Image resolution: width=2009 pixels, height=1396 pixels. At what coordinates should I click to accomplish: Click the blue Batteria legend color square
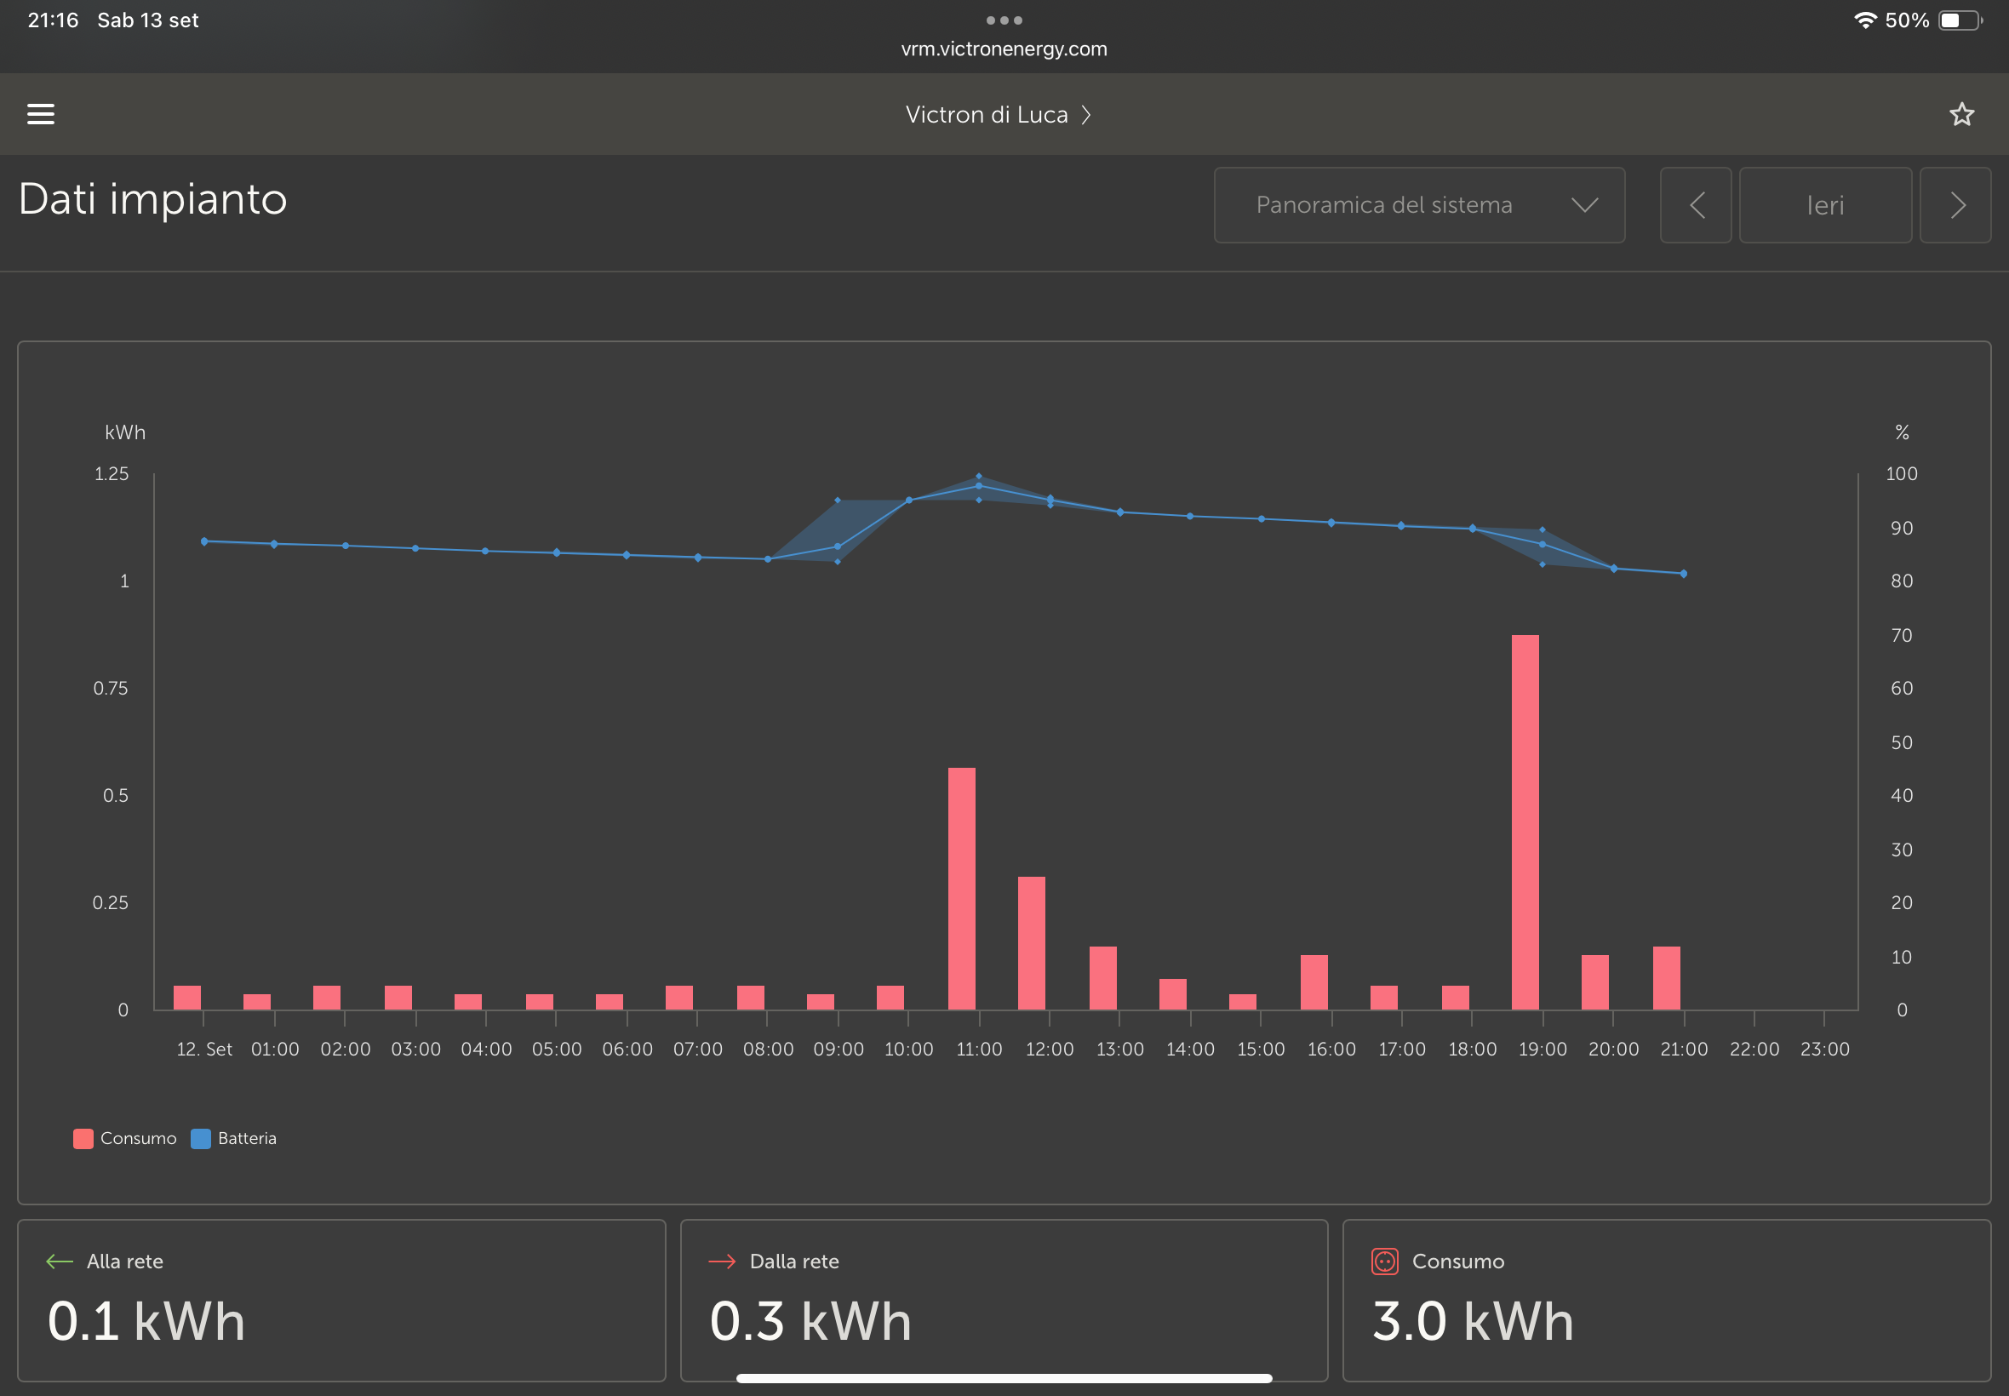coord(200,1138)
